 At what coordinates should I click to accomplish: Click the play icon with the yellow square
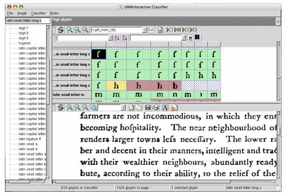[185, 30]
